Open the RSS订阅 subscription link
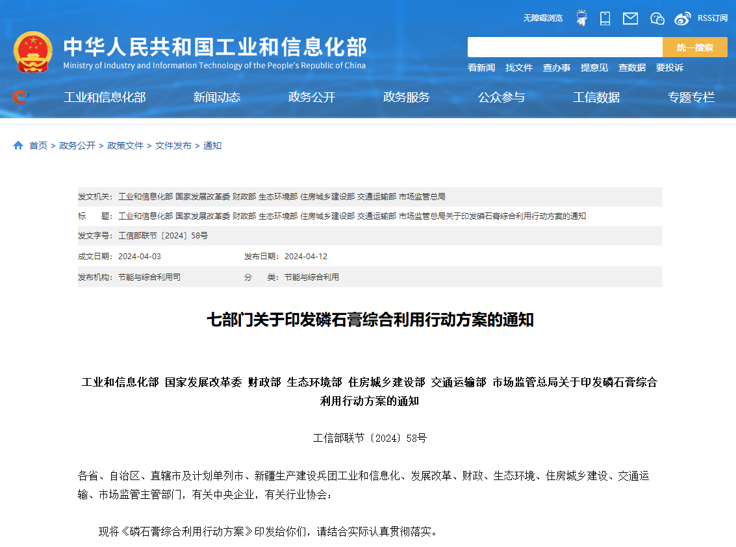Image resolution: width=736 pixels, height=547 pixels. coord(713,18)
